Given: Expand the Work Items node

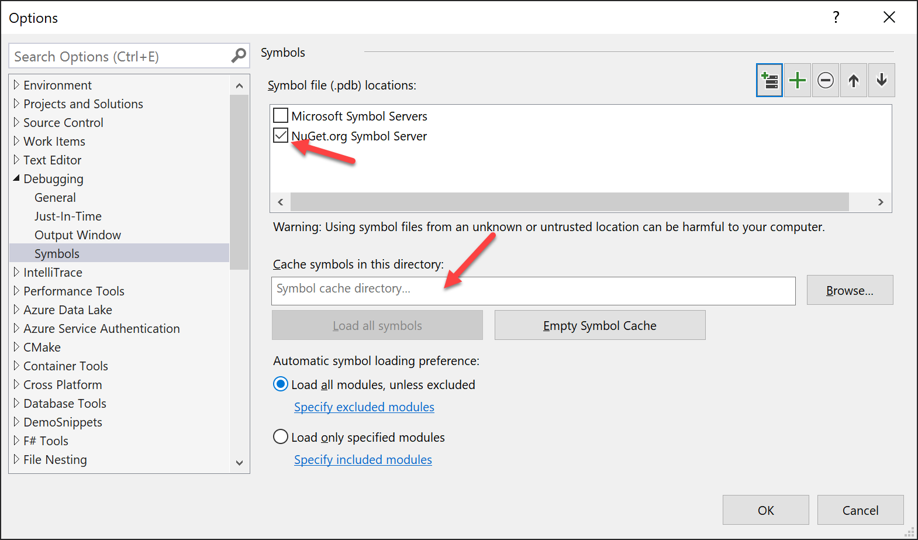Looking at the screenshot, I should click(x=16, y=141).
